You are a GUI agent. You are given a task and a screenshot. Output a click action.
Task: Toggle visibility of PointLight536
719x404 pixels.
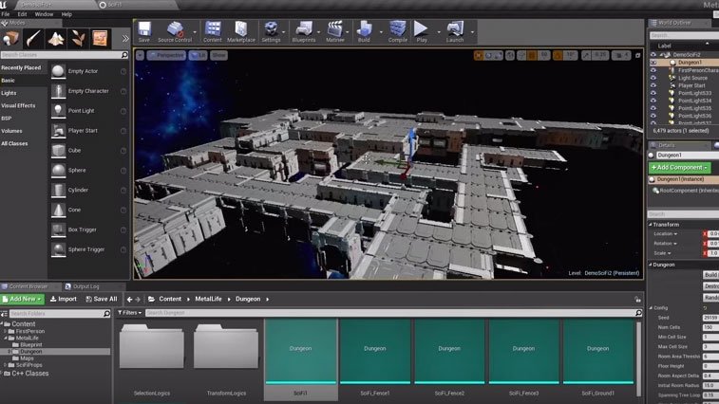click(653, 116)
